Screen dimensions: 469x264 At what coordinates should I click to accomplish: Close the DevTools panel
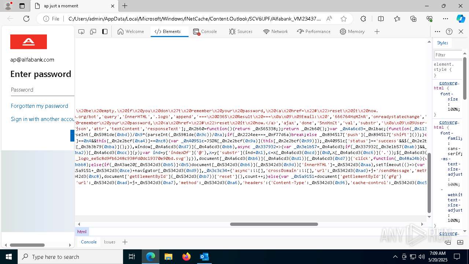pyautogui.click(x=461, y=32)
